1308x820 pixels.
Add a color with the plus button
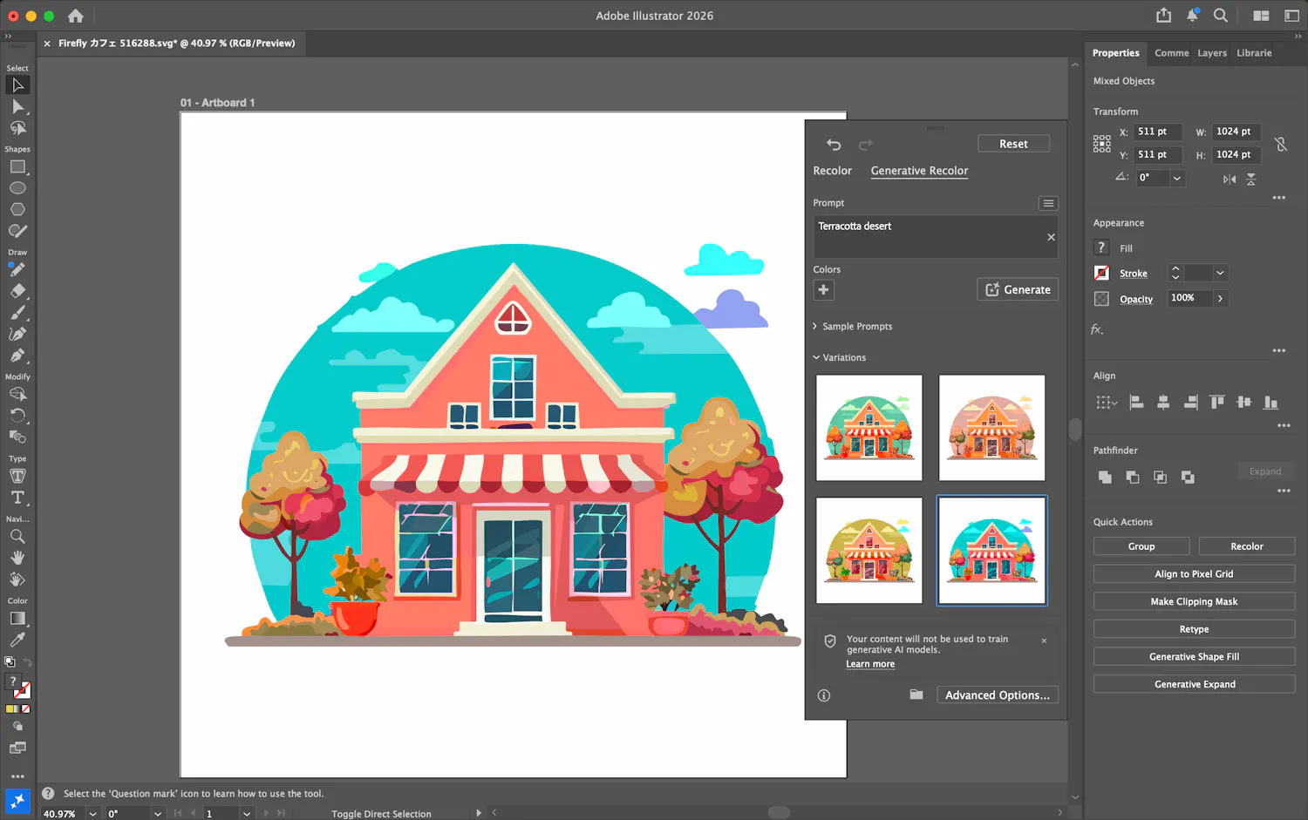tap(823, 290)
